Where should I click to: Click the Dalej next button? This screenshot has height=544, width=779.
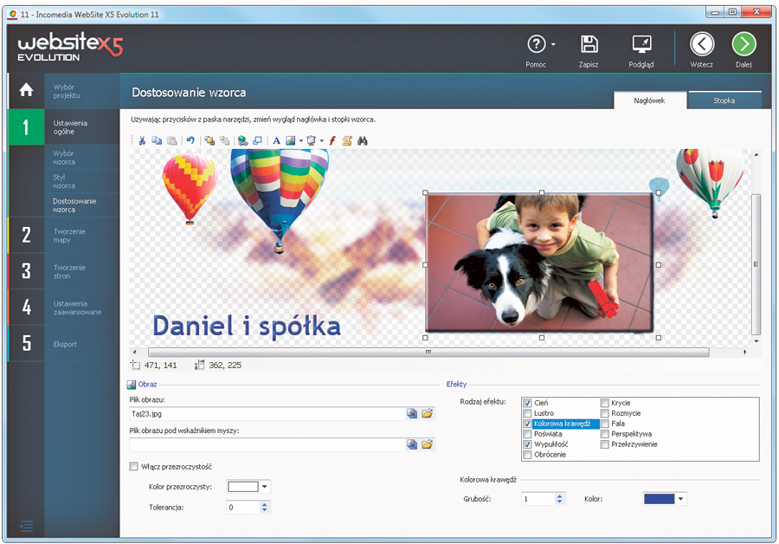pyautogui.click(x=744, y=45)
